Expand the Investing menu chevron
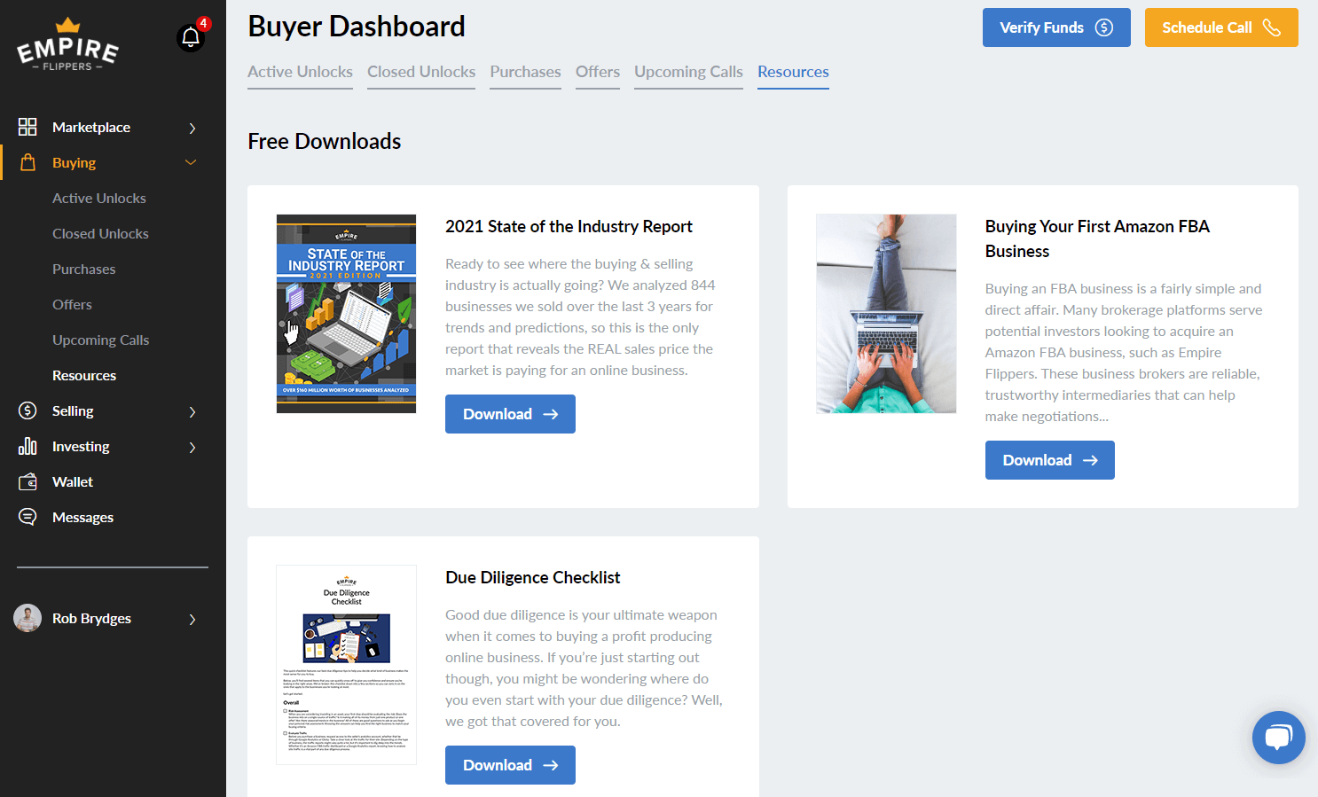 click(x=192, y=447)
